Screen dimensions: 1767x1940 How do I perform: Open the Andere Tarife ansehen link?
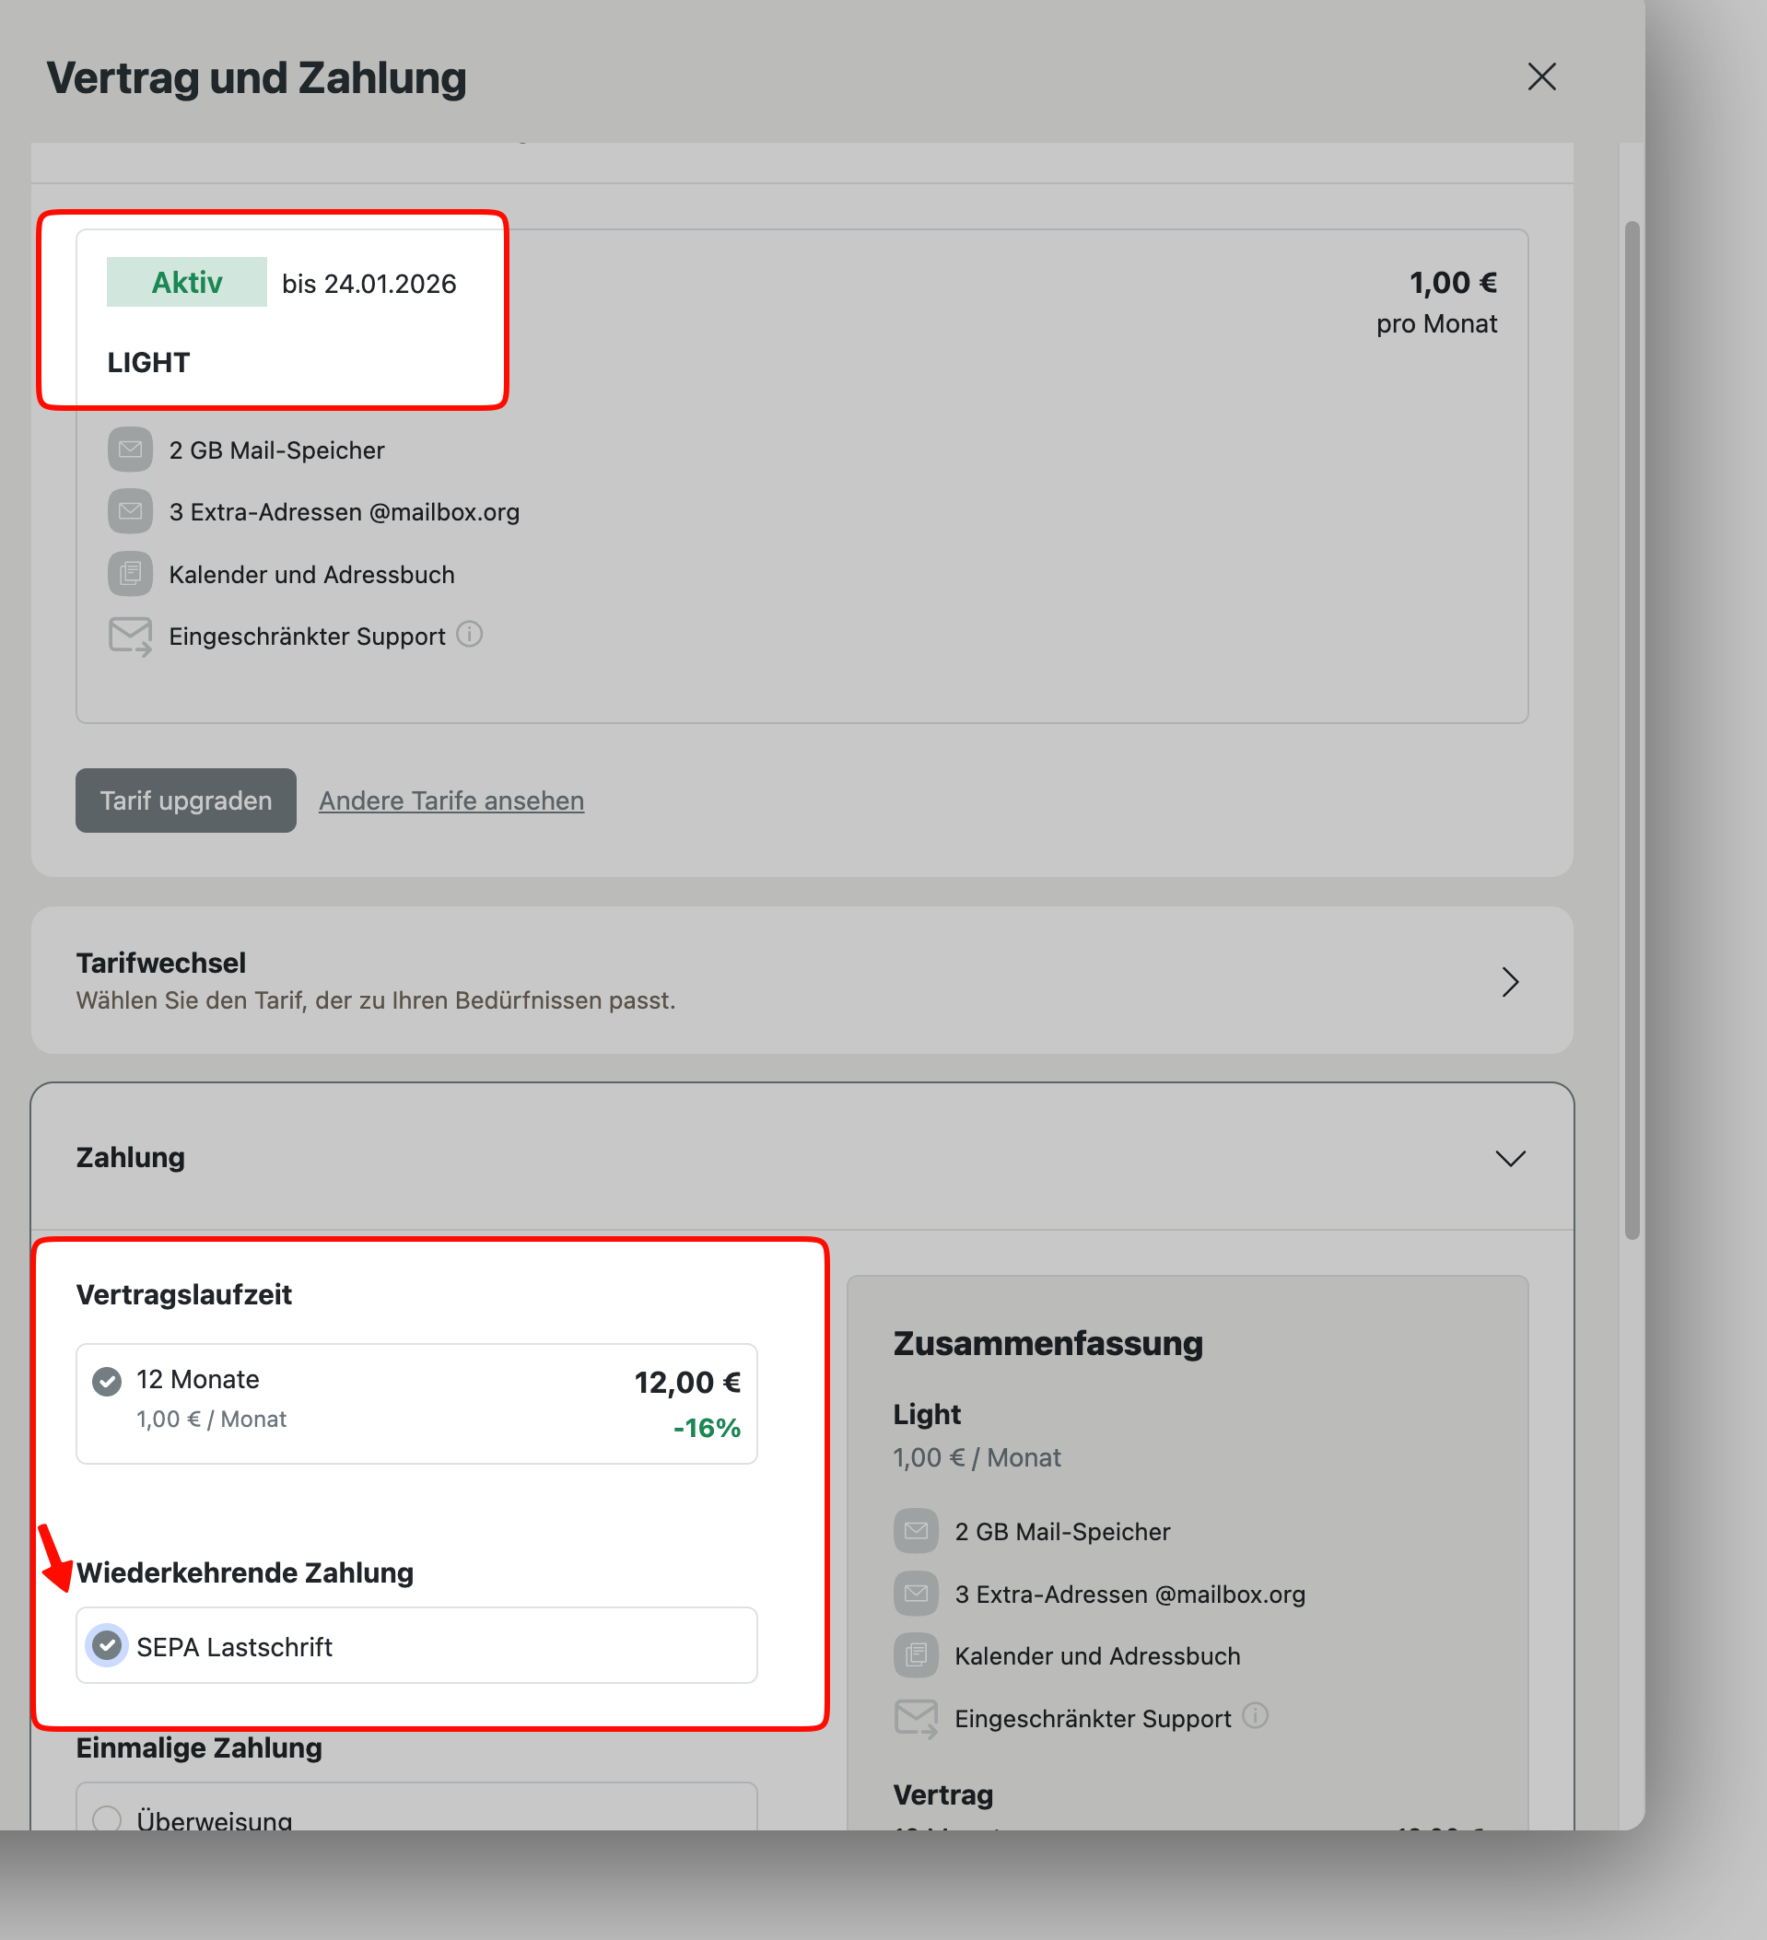(x=451, y=801)
